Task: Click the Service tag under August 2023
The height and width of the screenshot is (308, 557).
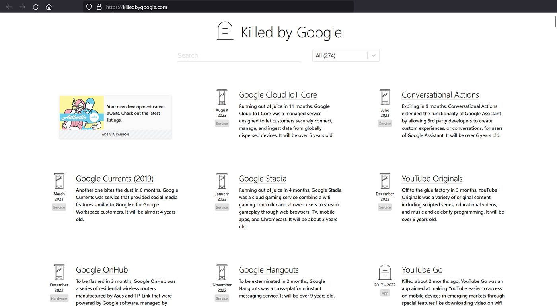Action: [222, 124]
